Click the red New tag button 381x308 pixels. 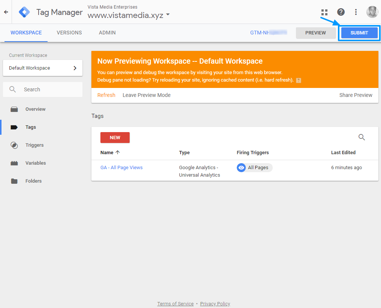[115, 137]
